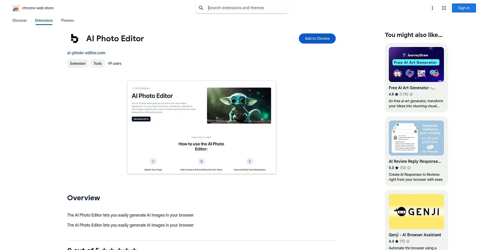Click the 49 users text

tap(114, 63)
